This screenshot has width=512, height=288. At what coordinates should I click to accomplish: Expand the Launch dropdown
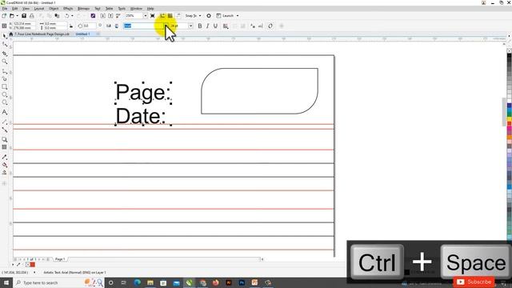[238, 16]
